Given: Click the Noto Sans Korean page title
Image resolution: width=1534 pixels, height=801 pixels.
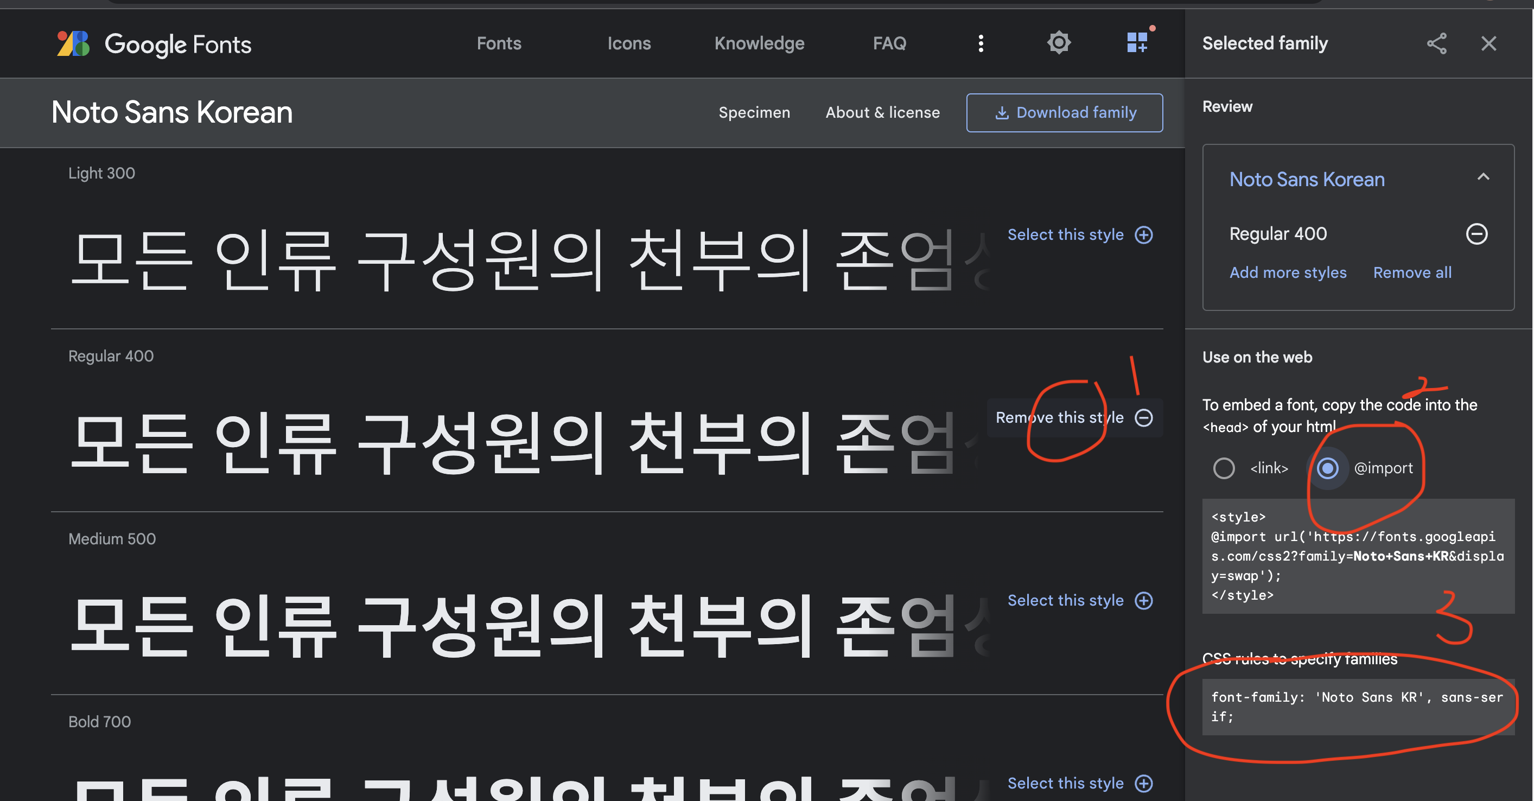Looking at the screenshot, I should [172, 112].
